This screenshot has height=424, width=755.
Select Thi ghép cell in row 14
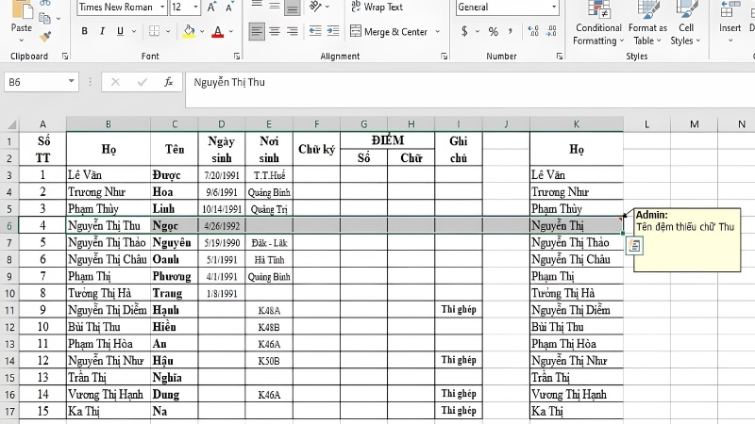(x=459, y=361)
